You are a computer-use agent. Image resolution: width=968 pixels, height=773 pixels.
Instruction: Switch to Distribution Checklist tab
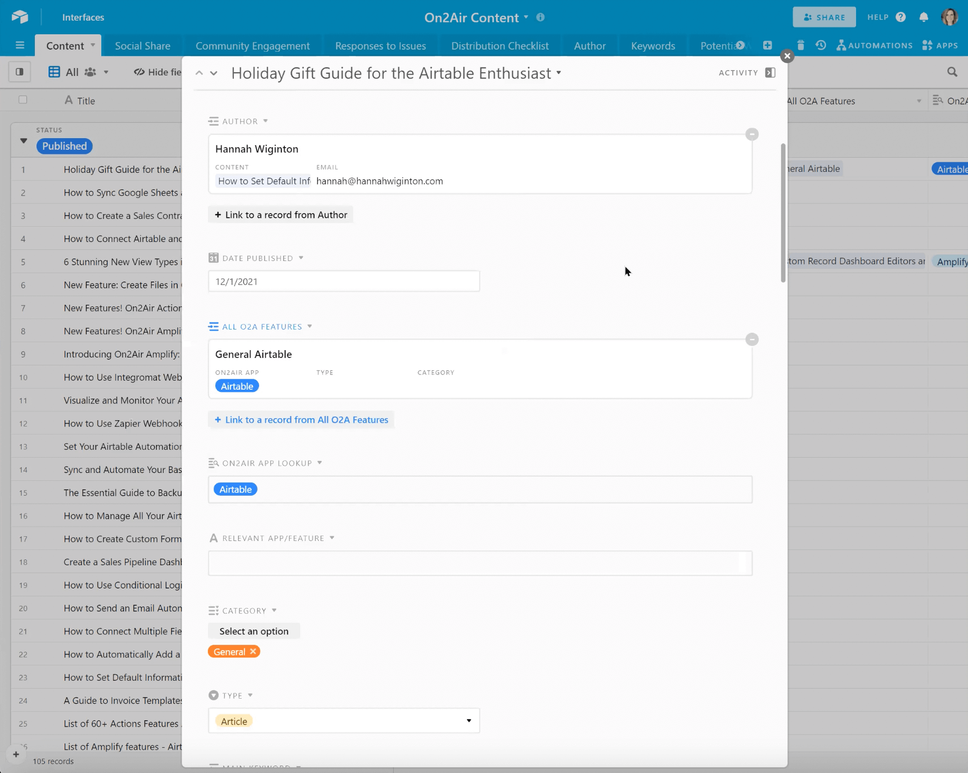tap(500, 46)
